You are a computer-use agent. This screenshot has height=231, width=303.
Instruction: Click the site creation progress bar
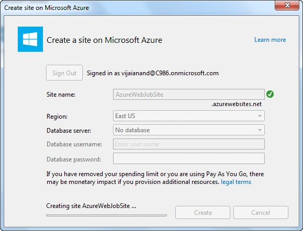tap(106, 215)
